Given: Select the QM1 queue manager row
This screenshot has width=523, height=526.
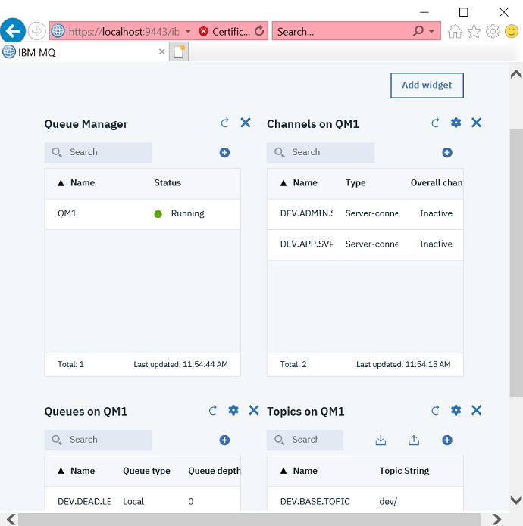Looking at the screenshot, I should click(x=142, y=214).
